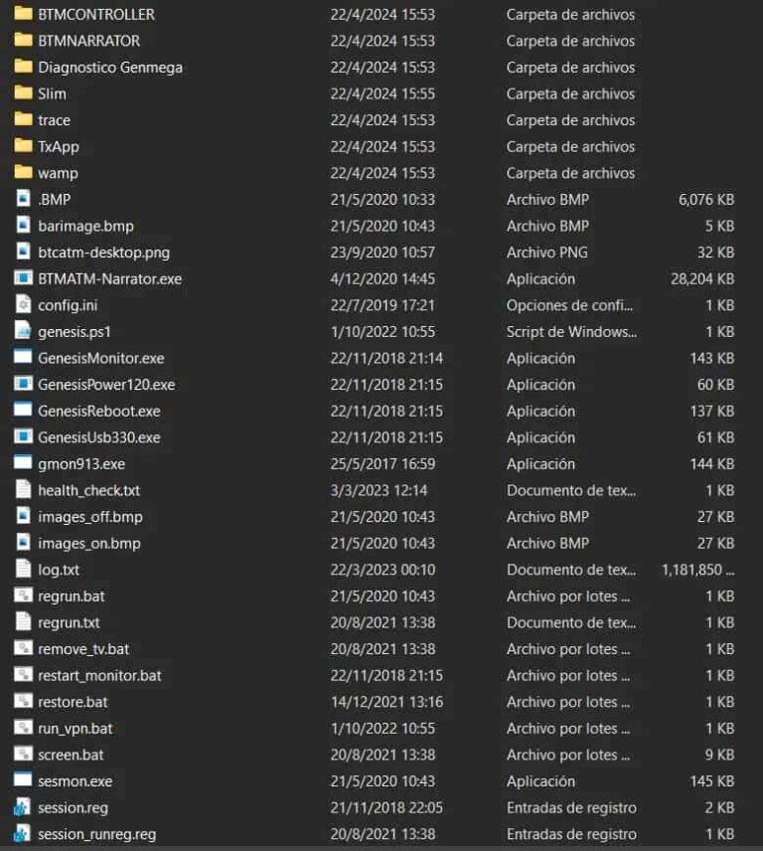Select the Diagnostico Genmega folder icon
This screenshot has width=763, height=851.
23,68
